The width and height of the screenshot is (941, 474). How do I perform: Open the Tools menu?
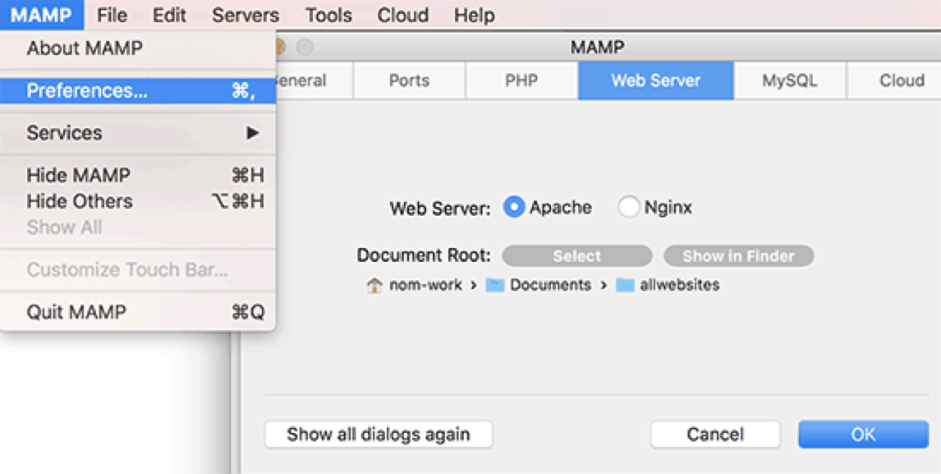pos(328,15)
